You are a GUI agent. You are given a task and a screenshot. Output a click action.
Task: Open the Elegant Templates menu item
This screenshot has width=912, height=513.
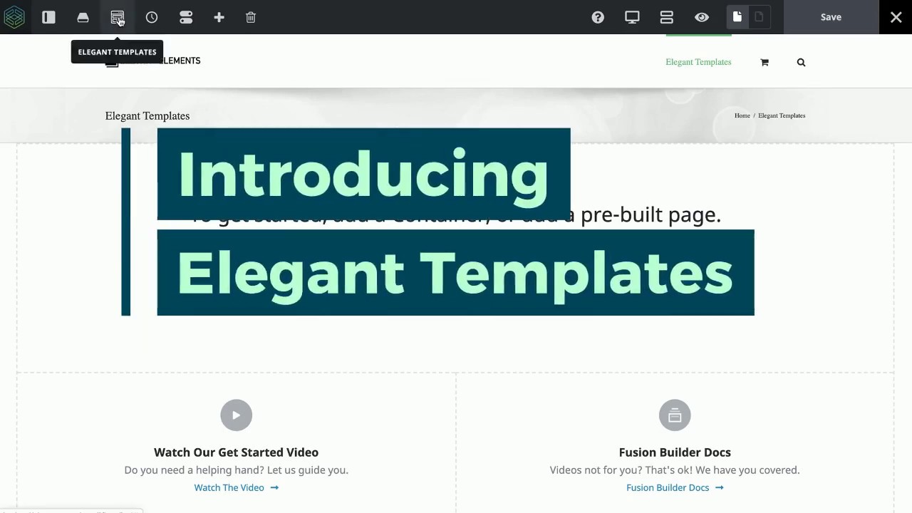(698, 62)
